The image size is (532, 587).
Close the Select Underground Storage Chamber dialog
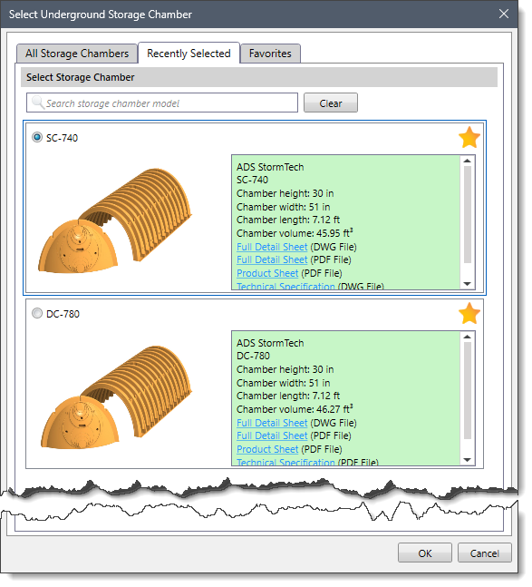click(504, 14)
